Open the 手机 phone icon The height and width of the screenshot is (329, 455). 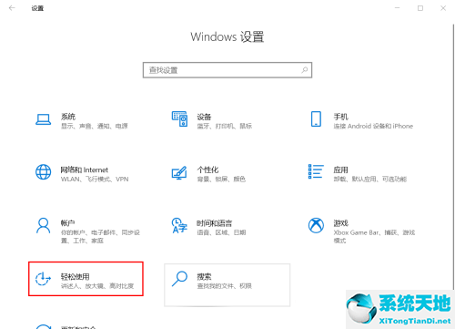(x=316, y=118)
